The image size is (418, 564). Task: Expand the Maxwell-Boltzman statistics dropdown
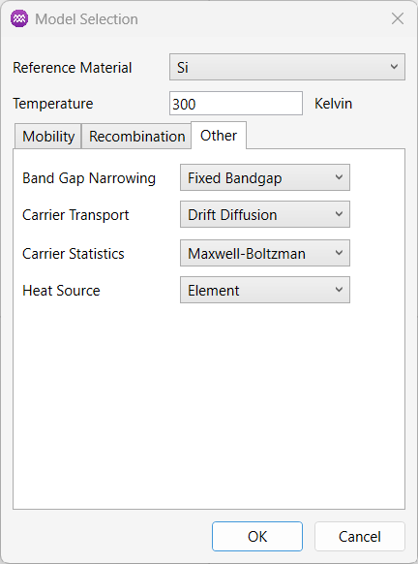265,253
